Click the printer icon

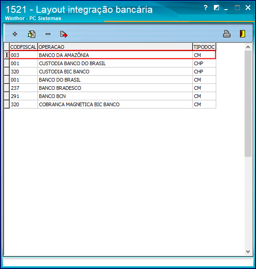(227, 34)
